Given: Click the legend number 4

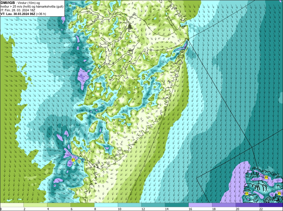Looking at the screenshot, I should pyautogui.click(x=48, y=209).
